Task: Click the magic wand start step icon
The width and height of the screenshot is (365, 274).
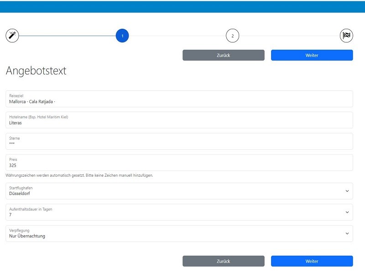Action: (12, 36)
